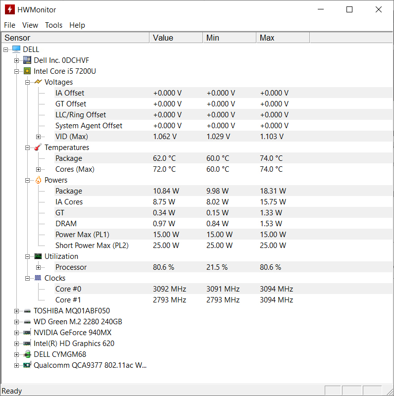Click the Max column header
Image resolution: width=394 pixels, height=396 pixels.
[283, 38]
